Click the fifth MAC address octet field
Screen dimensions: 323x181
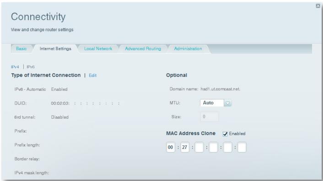pyautogui.click(x=228, y=148)
